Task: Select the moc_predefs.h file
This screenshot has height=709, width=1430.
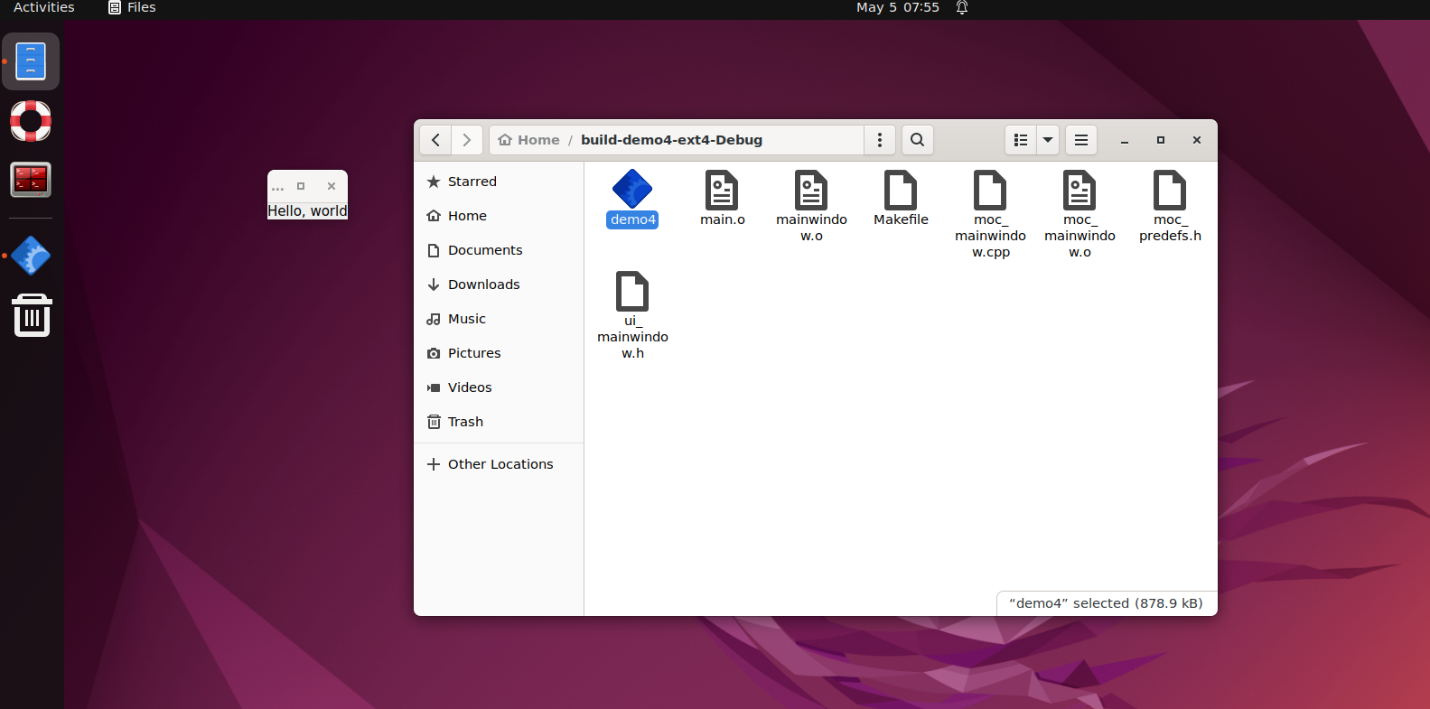Action: coord(1169,191)
